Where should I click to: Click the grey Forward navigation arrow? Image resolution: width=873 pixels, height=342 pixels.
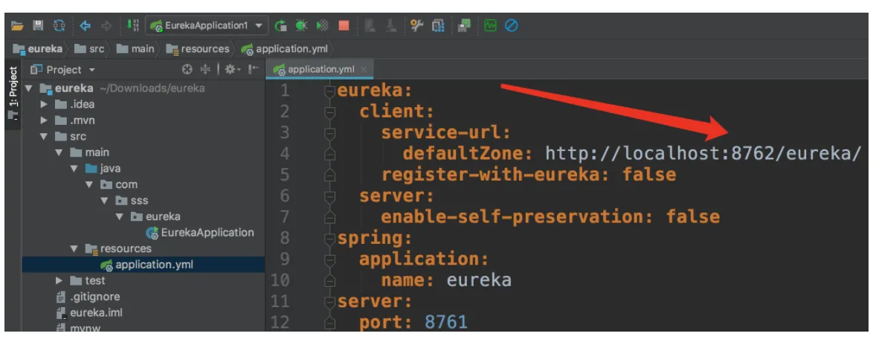click(x=106, y=25)
